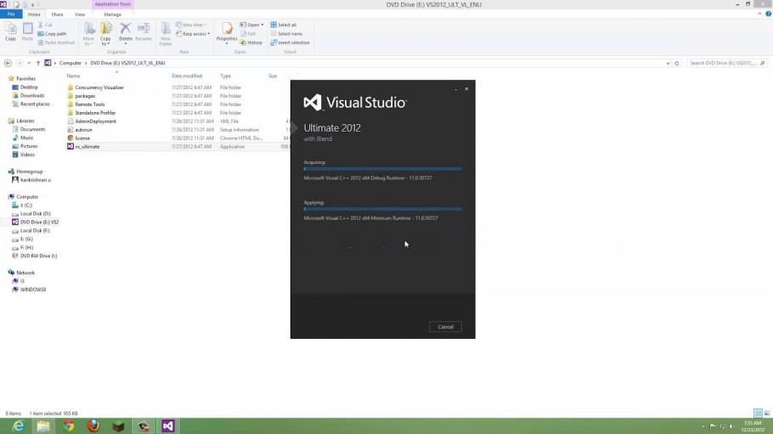The image size is (773, 434).
Task: Click the Copy icon in the ribbon
Action: click(x=10, y=31)
